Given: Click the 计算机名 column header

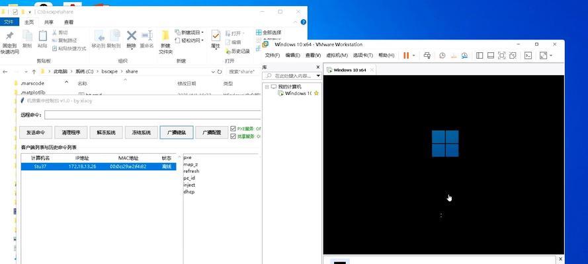Looking at the screenshot, I should (40, 158).
